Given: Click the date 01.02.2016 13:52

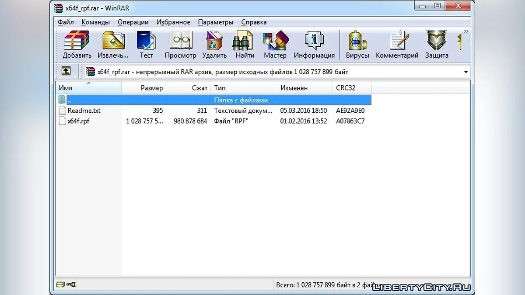Looking at the screenshot, I should [x=304, y=121].
